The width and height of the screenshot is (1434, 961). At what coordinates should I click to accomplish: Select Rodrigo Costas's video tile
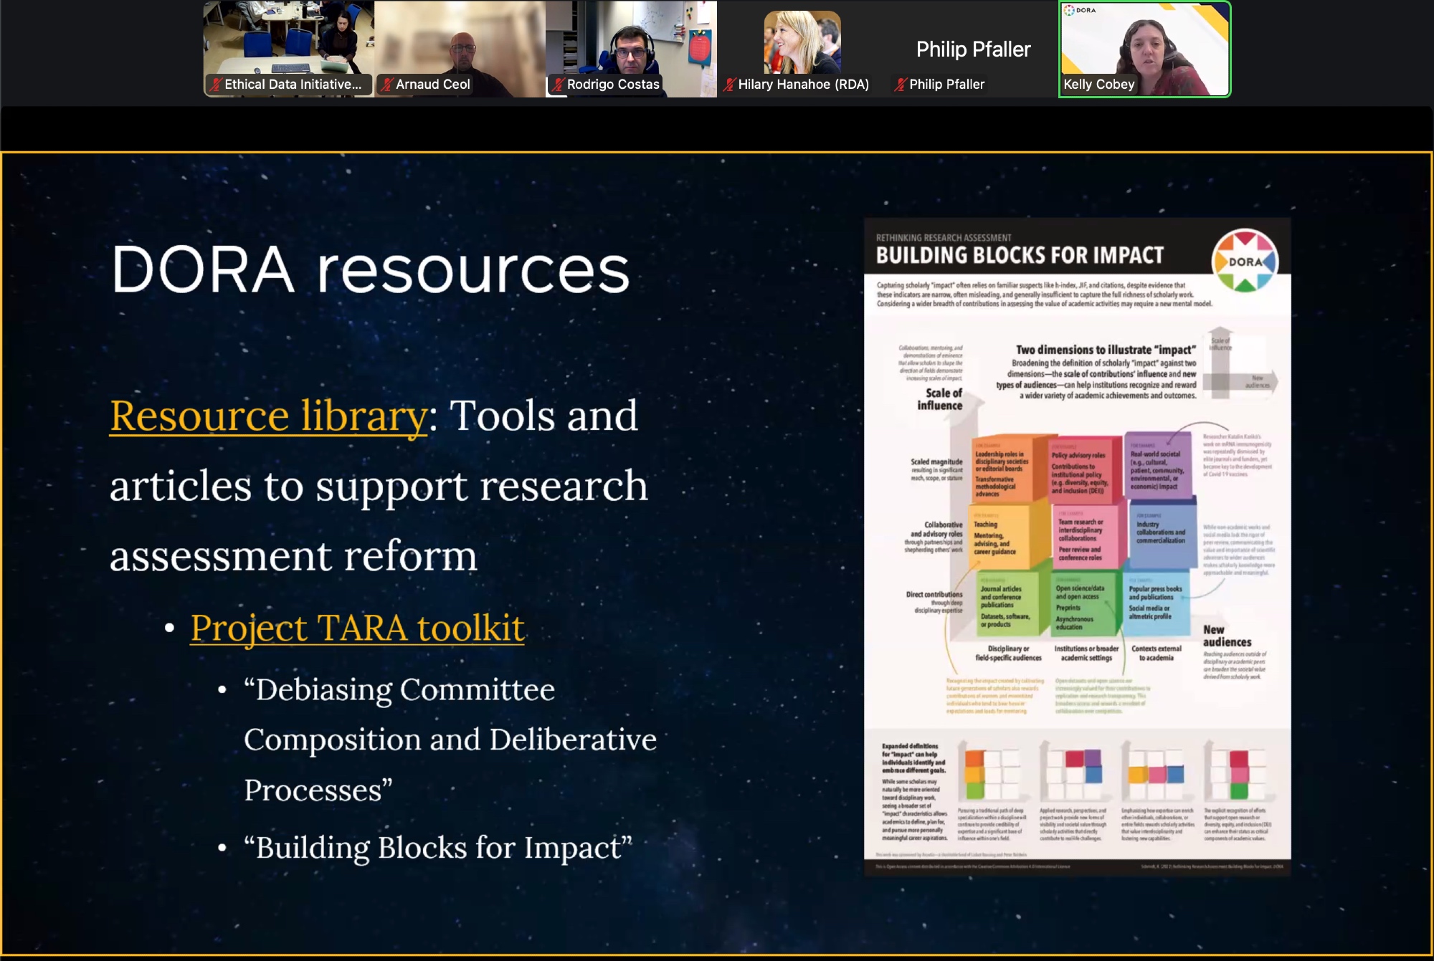[631, 39]
